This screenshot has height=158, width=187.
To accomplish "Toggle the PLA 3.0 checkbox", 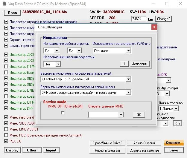I will click(6, 141).
